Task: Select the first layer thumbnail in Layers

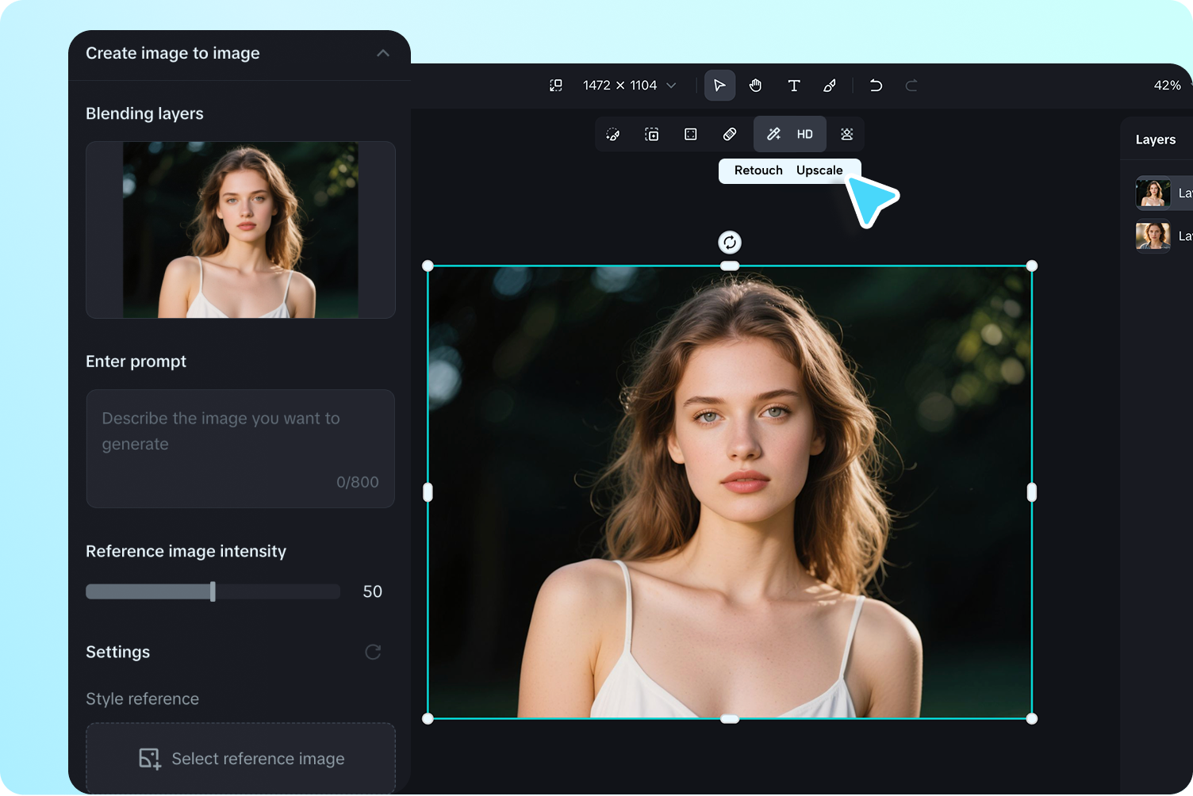Action: pyautogui.click(x=1153, y=193)
